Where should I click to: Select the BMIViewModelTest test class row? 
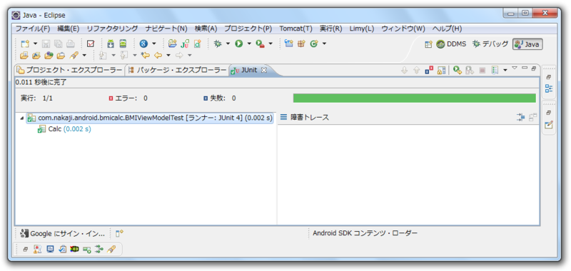[x=150, y=118]
